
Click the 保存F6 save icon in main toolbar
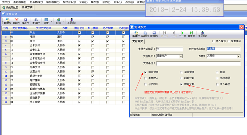tap(25, 21)
